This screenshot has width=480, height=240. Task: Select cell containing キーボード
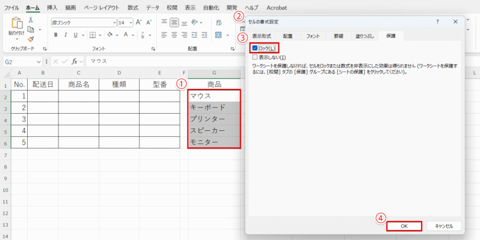[x=214, y=107]
